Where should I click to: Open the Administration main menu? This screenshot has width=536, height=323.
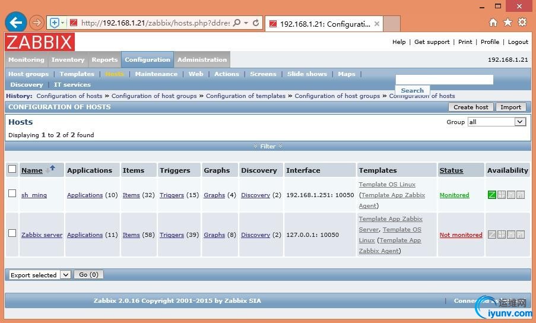pyautogui.click(x=202, y=59)
